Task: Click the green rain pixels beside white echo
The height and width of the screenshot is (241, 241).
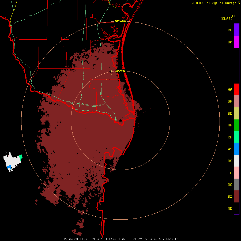Action: pos(21,157)
